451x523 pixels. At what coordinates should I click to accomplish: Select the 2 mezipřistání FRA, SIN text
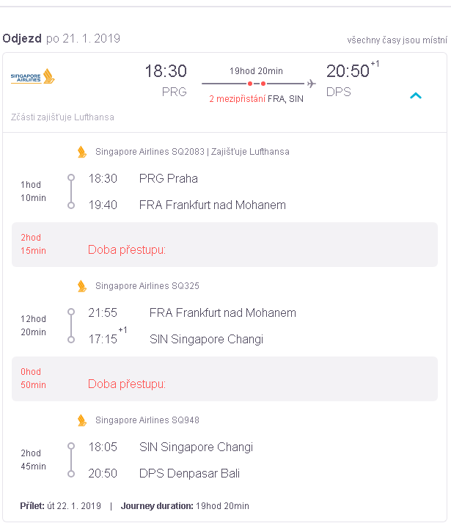click(x=256, y=99)
